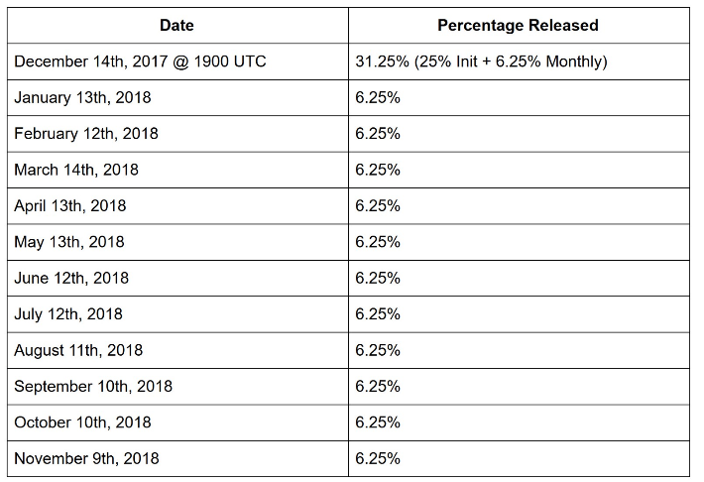Select the 6.25% cell for September 10th

click(x=378, y=386)
